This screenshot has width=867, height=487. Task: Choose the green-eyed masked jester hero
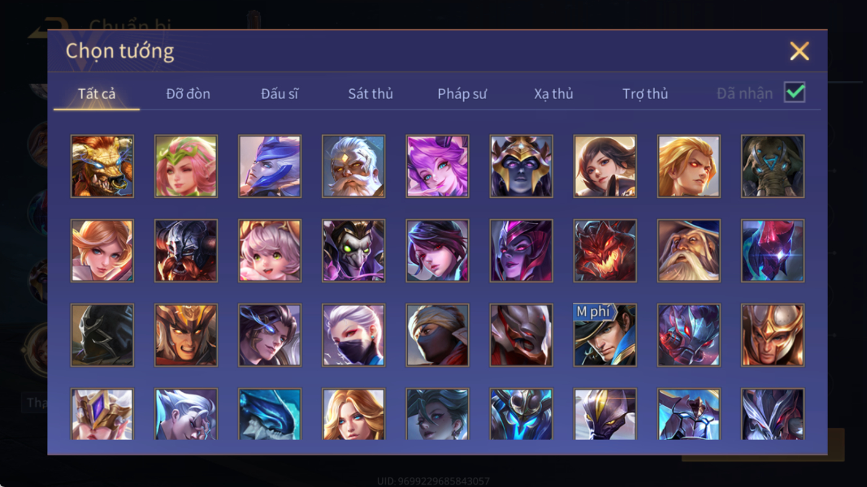pos(354,251)
